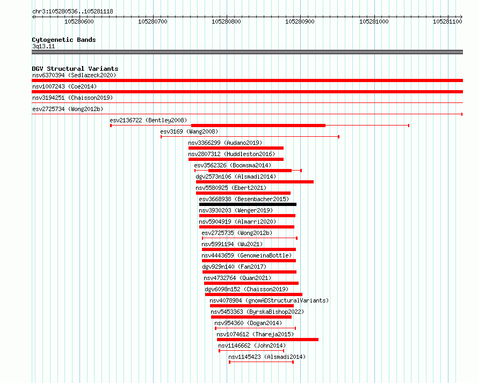Viewport: 478px width, 383px height.
Task: Click the thick red esv2136722 Bentley2008 bar
Action: point(258,126)
